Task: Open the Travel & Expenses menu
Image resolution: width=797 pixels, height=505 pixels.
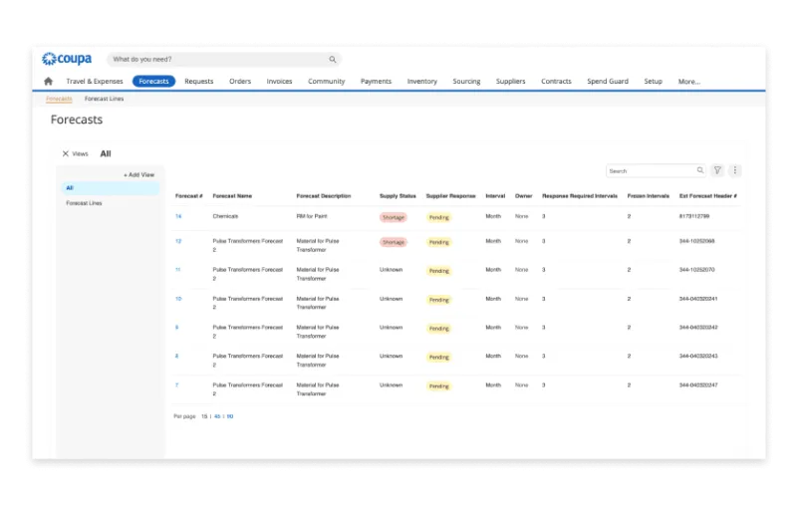Action: [95, 82]
